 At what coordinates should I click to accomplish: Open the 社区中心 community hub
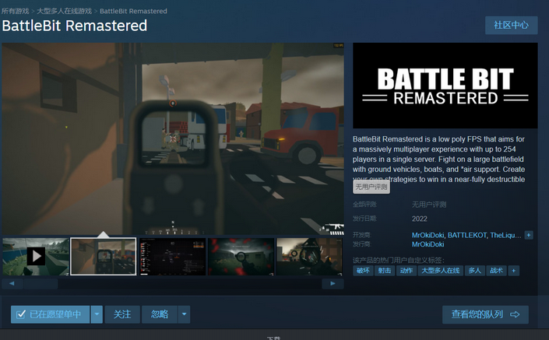coord(511,25)
